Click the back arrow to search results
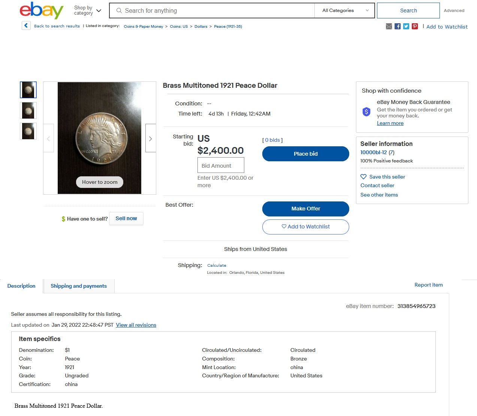 click(x=26, y=26)
